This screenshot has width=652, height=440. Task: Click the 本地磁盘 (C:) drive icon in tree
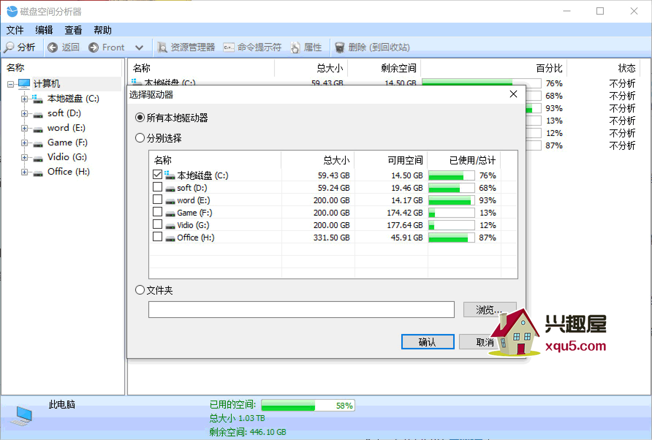click(x=38, y=99)
